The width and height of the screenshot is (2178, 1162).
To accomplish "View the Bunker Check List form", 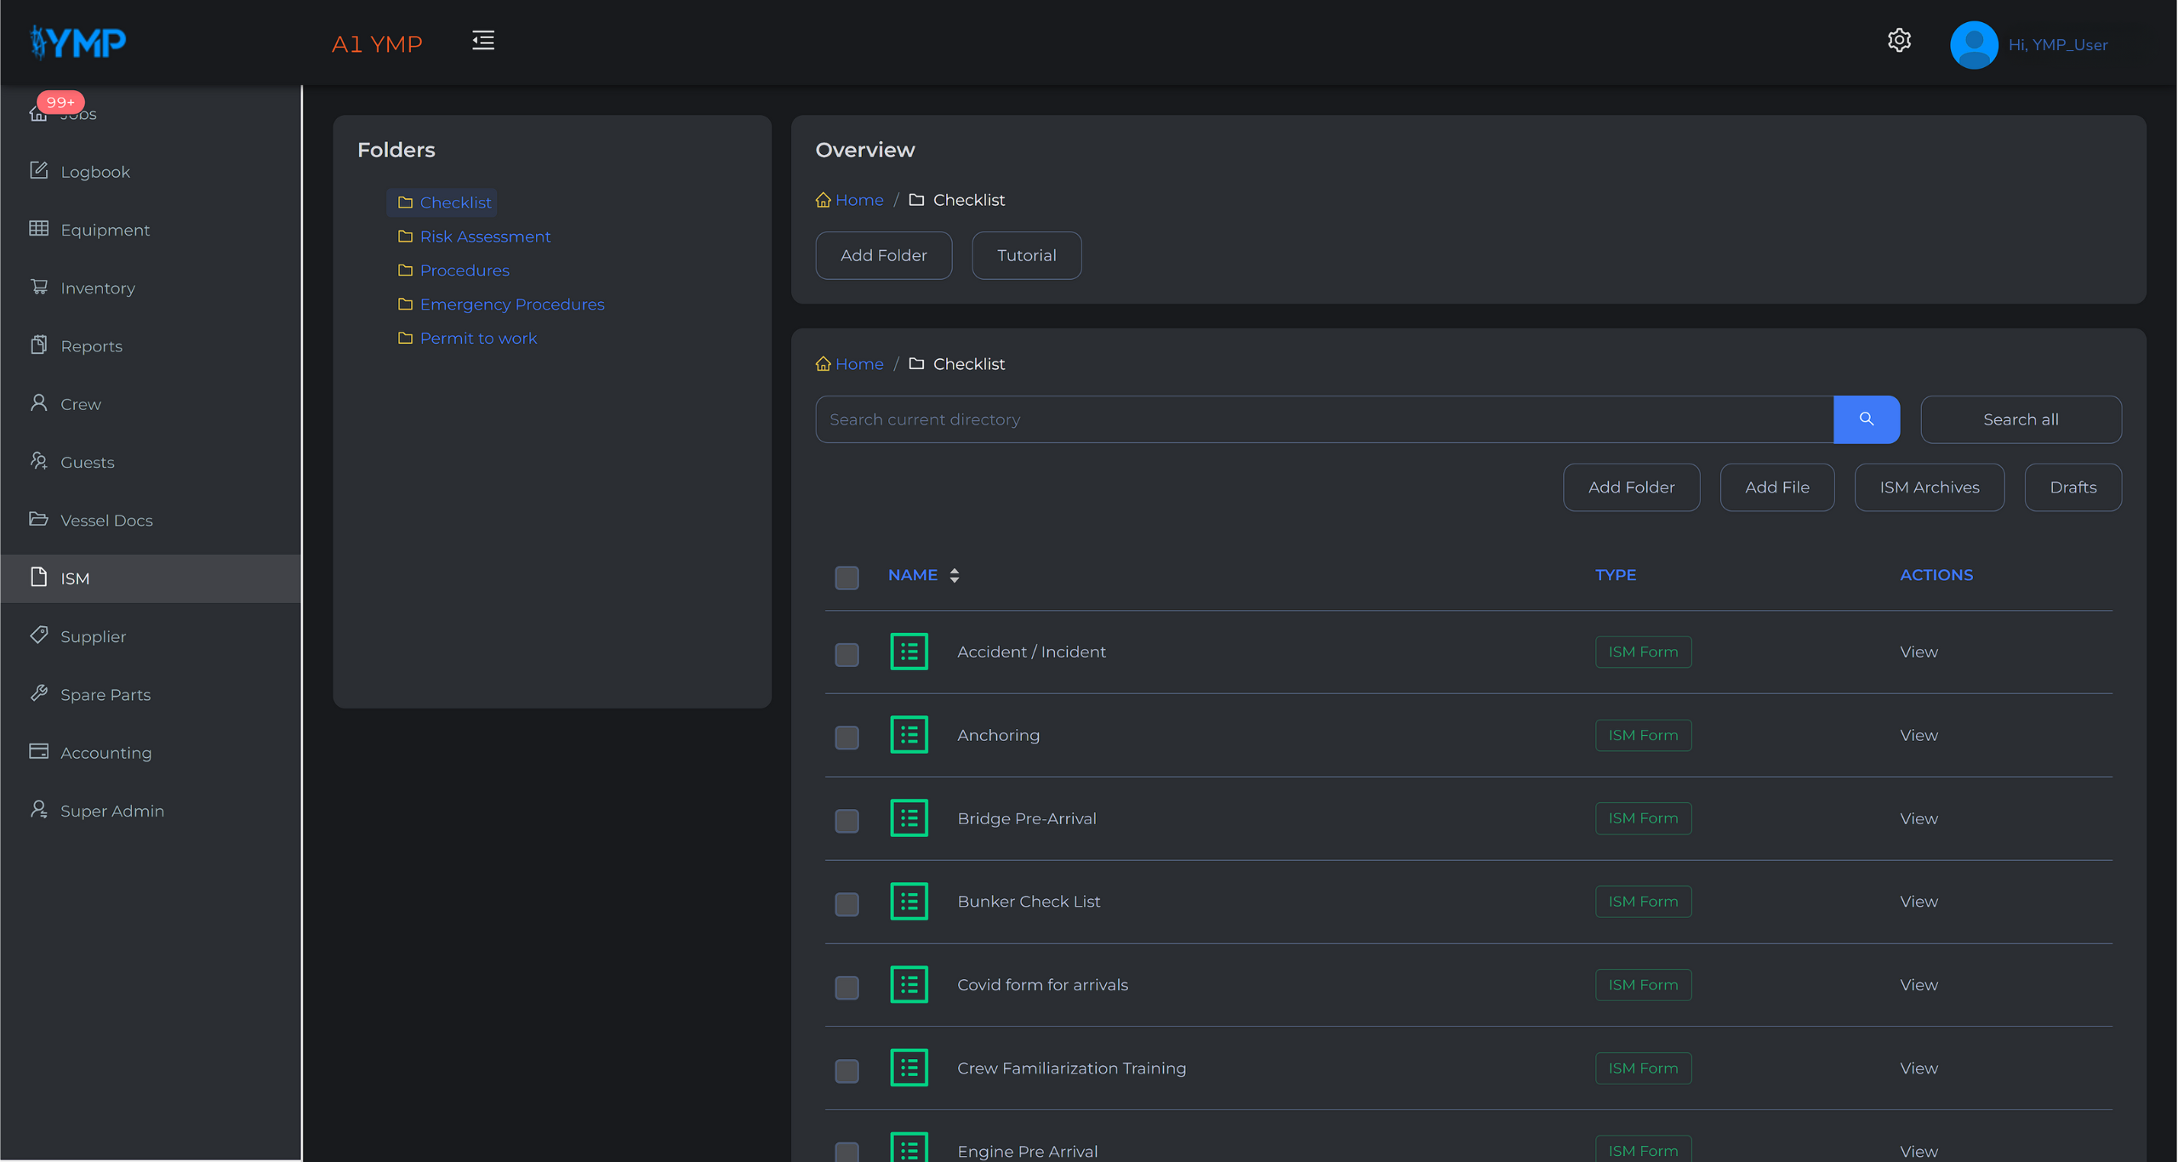I will pos(1919,902).
